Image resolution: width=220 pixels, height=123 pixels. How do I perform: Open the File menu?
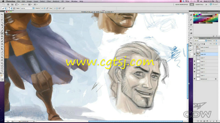18,1
